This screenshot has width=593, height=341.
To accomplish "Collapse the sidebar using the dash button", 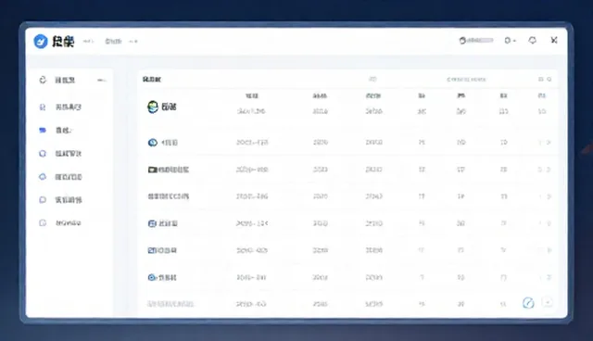I will coord(101,80).
